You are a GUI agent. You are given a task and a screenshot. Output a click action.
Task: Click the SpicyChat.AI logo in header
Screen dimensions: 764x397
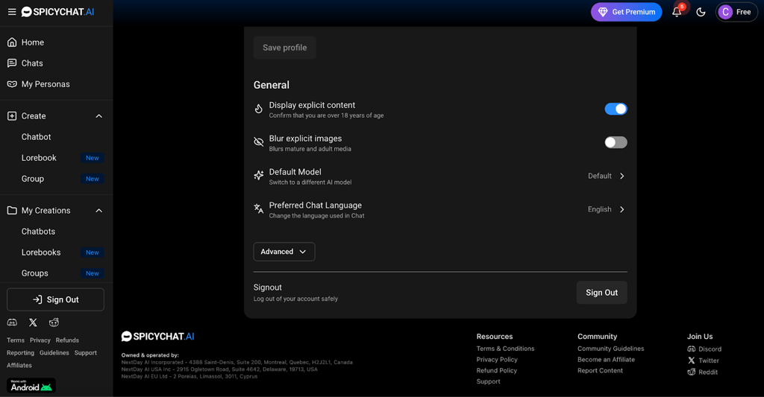[x=58, y=12]
